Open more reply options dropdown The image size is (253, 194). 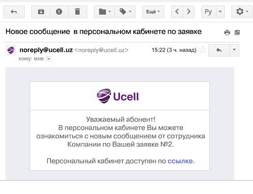point(234,50)
